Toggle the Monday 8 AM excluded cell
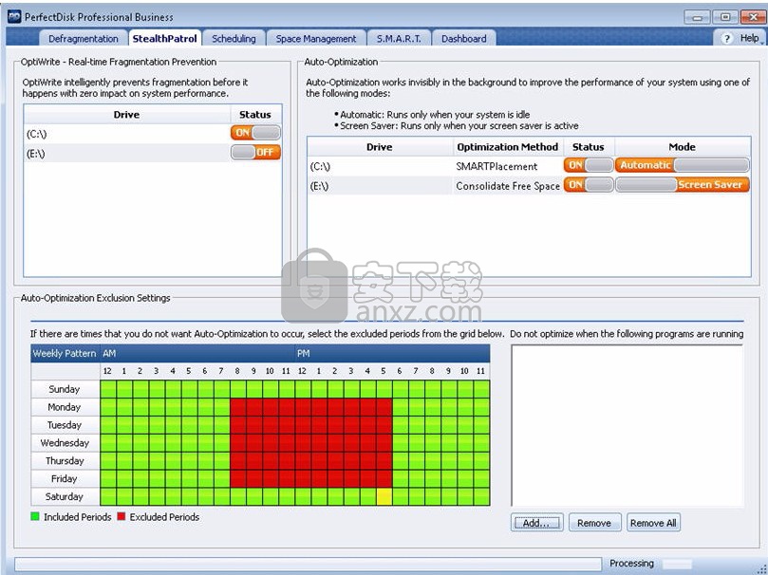768x575 pixels. [x=238, y=407]
